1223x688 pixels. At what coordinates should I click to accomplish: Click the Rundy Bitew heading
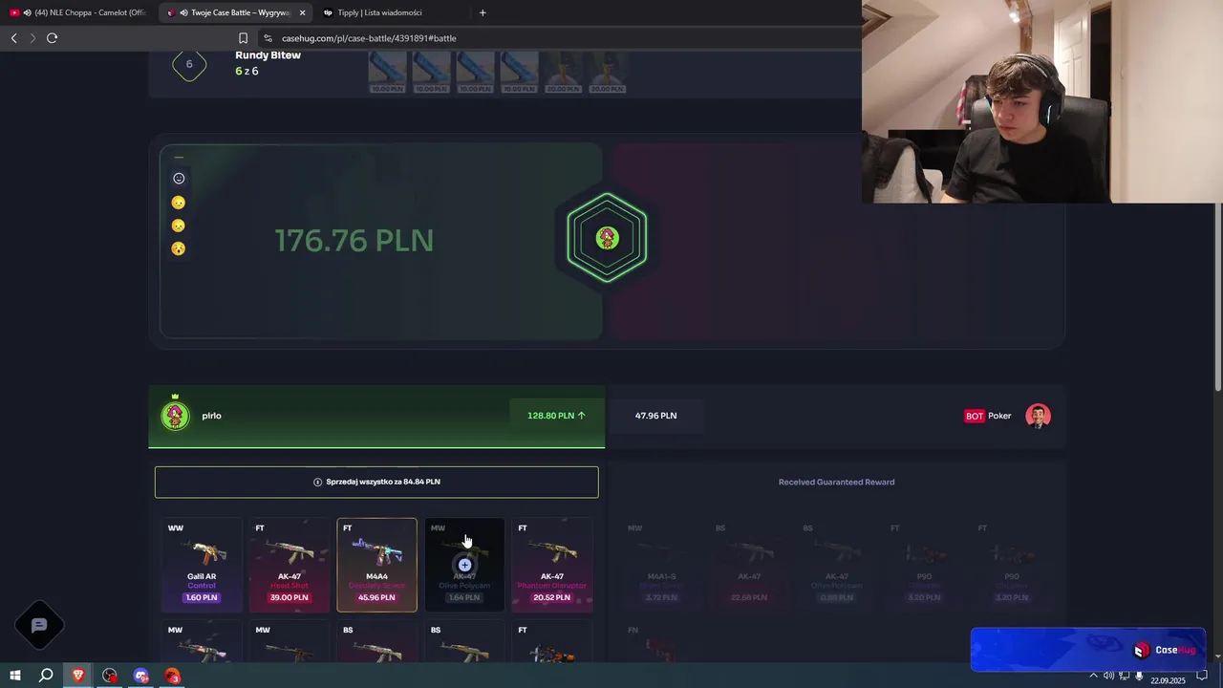click(x=268, y=55)
